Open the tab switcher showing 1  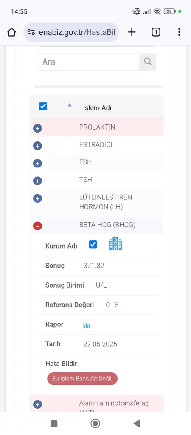[156, 32]
